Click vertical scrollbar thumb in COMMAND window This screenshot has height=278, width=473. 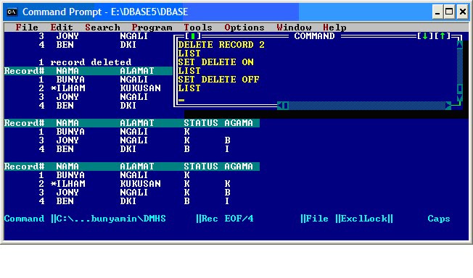pos(460,88)
